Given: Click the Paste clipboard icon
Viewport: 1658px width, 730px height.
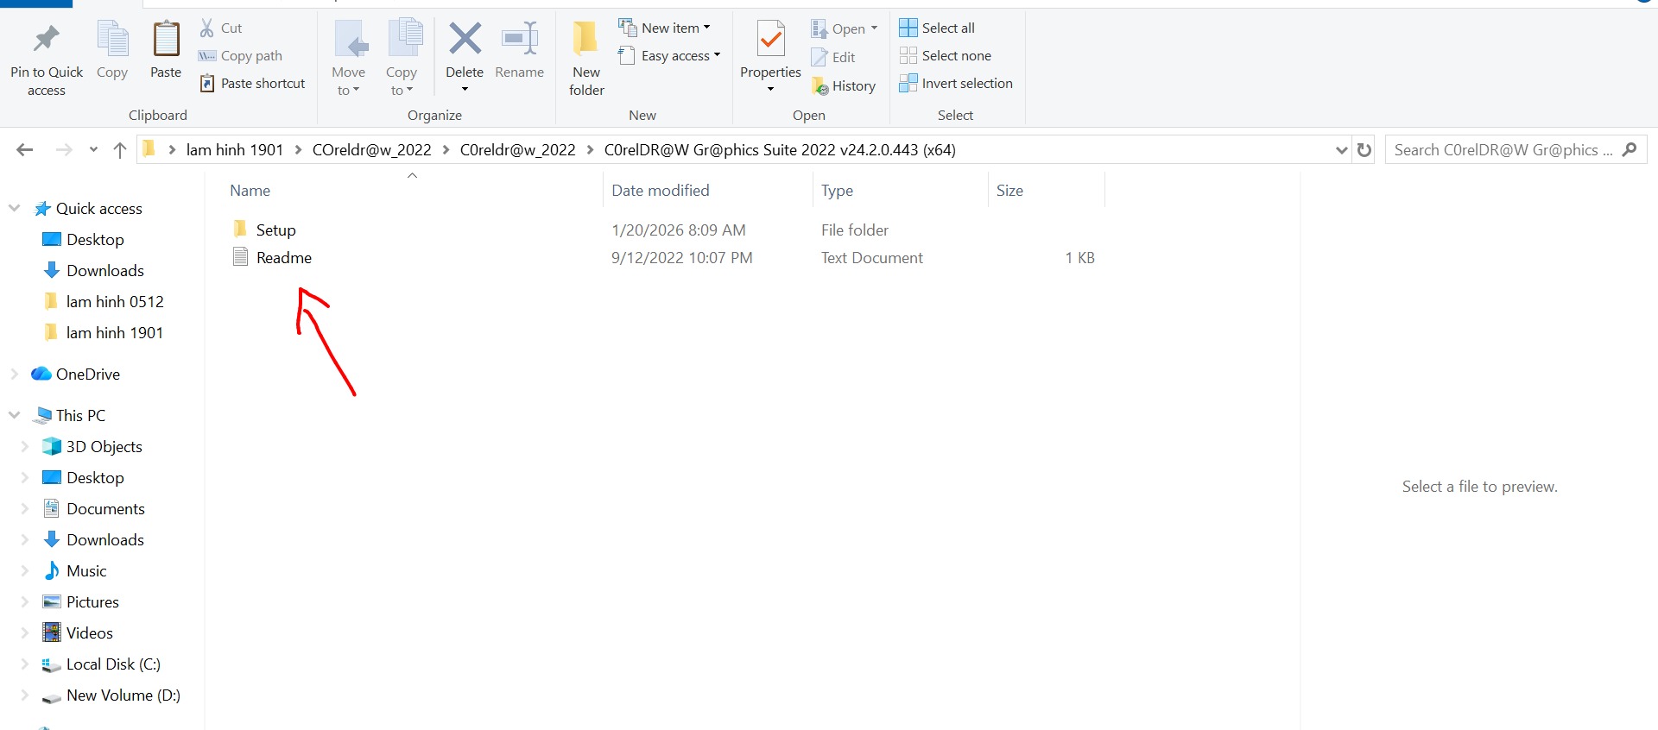Looking at the screenshot, I should coord(166,41).
